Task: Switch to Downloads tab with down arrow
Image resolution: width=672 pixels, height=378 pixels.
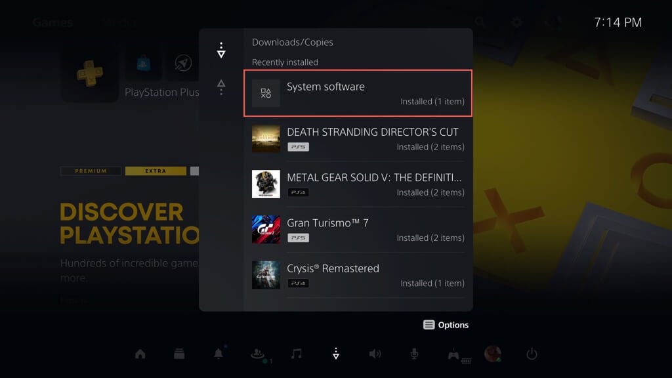Action: [x=221, y=50]
